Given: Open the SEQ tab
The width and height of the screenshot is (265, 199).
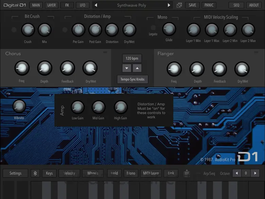Looking at the screenshot, I should point(236,5).
